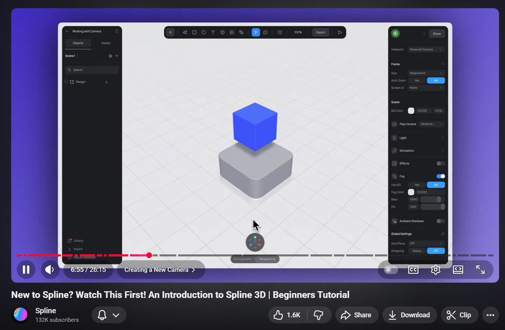Select the Text tool
Viewport: 505px width, 330px height.
(x=213, y=32)
